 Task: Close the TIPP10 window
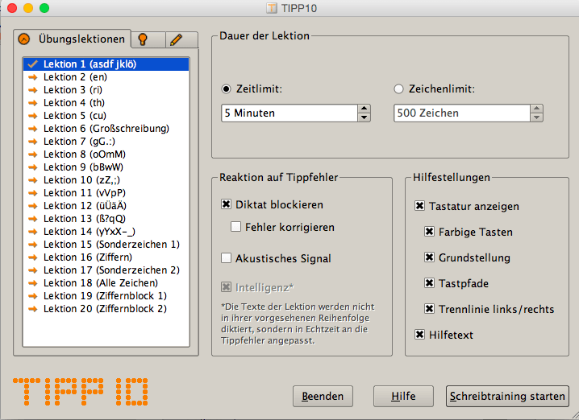12,8
